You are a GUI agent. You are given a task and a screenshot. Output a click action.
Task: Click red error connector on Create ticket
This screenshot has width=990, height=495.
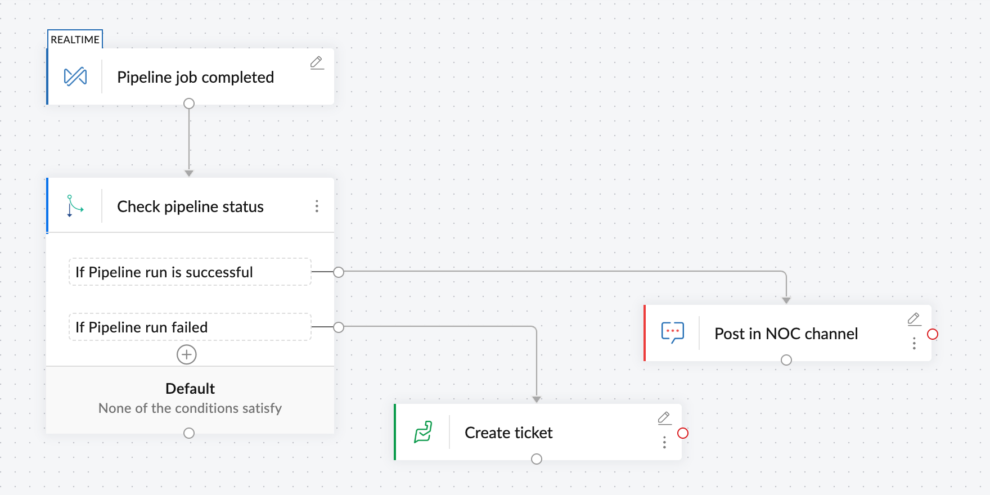point(683,433)
